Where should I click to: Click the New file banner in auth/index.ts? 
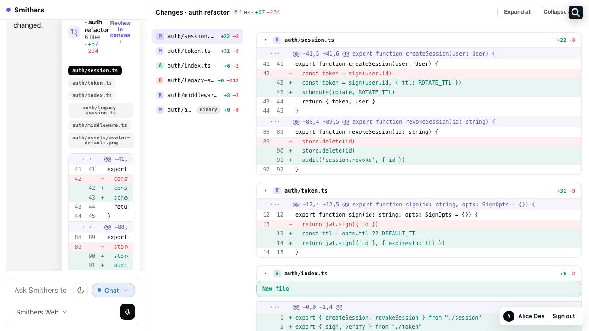tap(419, 289)
